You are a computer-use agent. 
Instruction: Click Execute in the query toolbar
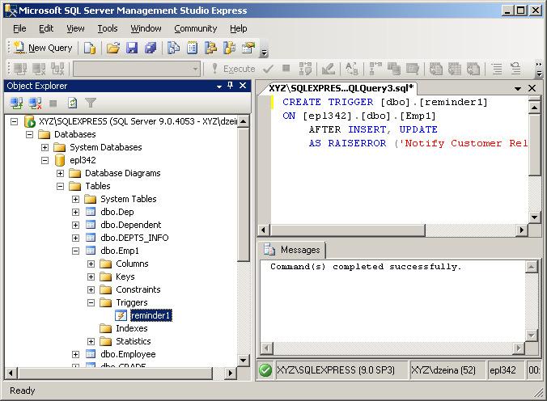[233, 69]
